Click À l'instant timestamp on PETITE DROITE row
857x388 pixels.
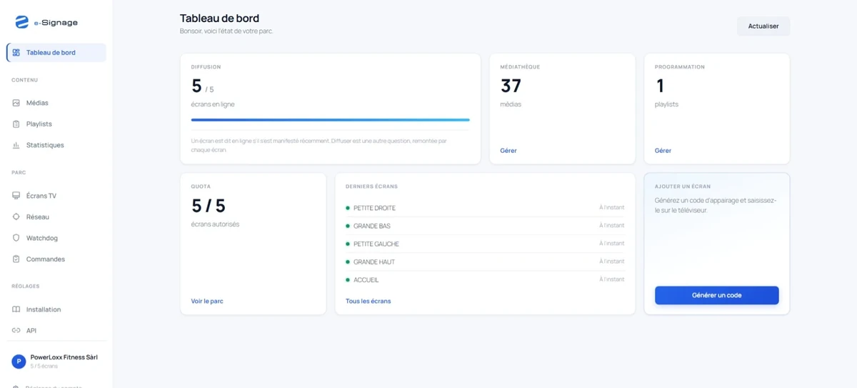[x=611, y=208]
